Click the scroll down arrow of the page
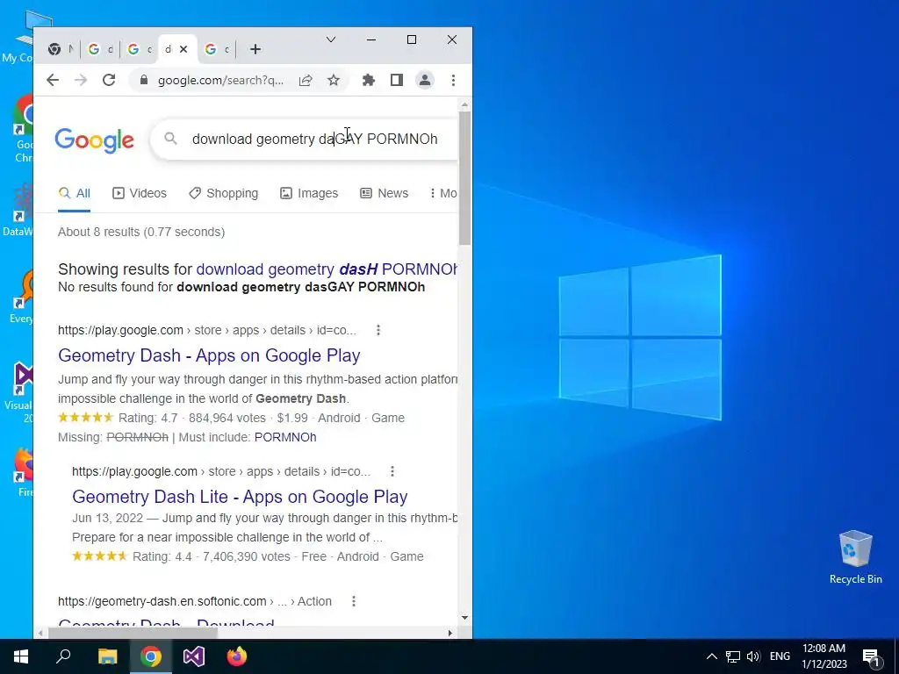 pos(464,618)
